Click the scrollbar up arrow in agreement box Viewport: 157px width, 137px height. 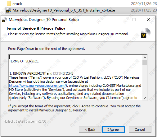point(145,57)
